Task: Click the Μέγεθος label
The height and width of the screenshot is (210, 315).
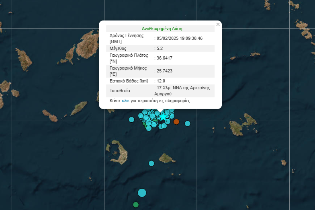Action: click(118, 48)
